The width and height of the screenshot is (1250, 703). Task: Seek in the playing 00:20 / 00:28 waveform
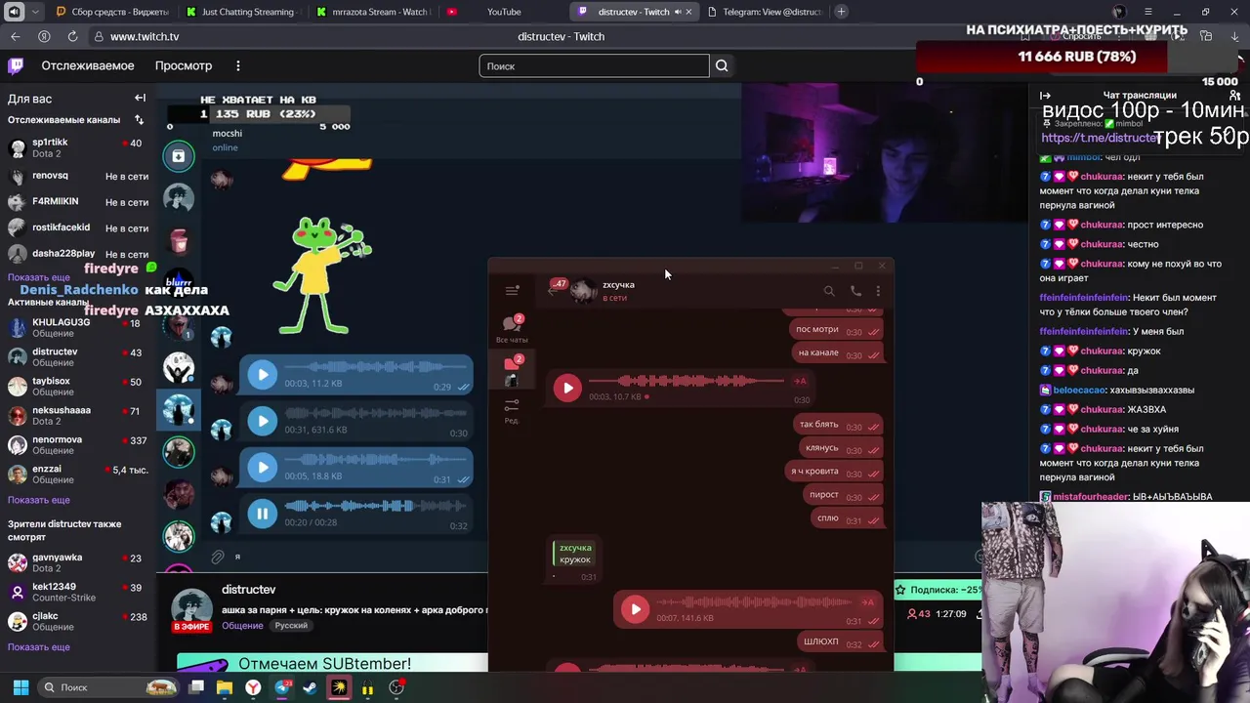point(375,506)
